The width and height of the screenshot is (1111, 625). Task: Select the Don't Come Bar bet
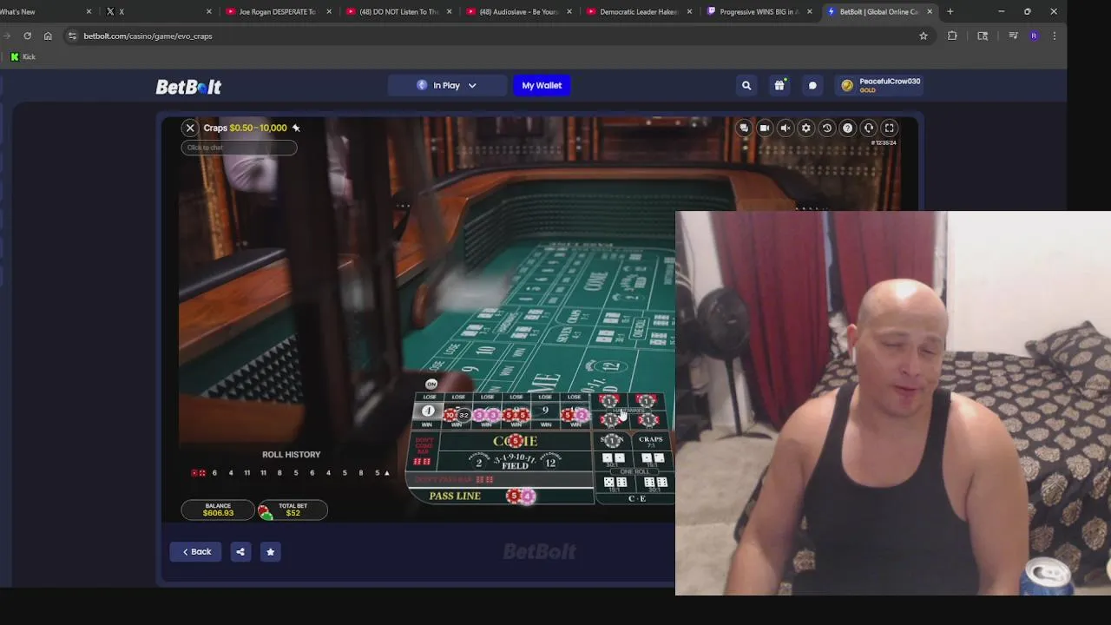[x=423, y=452]
